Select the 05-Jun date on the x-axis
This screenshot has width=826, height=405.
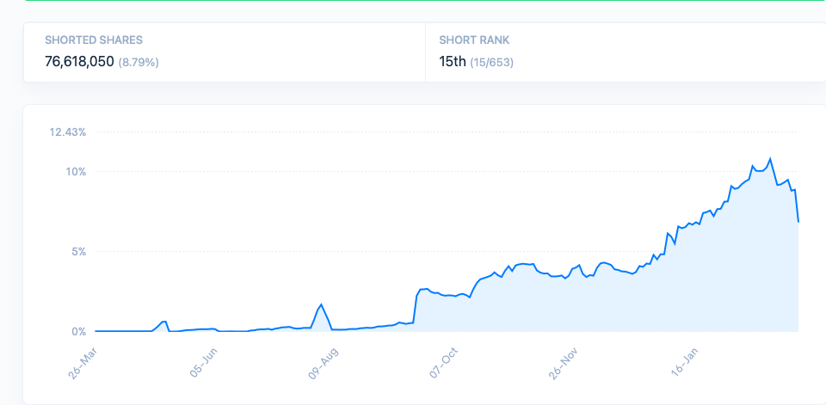coord(203,362)
